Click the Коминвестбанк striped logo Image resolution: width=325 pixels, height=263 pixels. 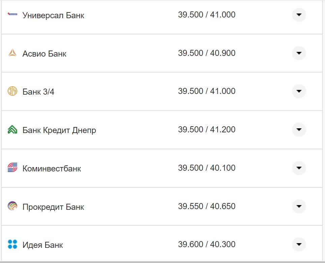click(12, 168)
